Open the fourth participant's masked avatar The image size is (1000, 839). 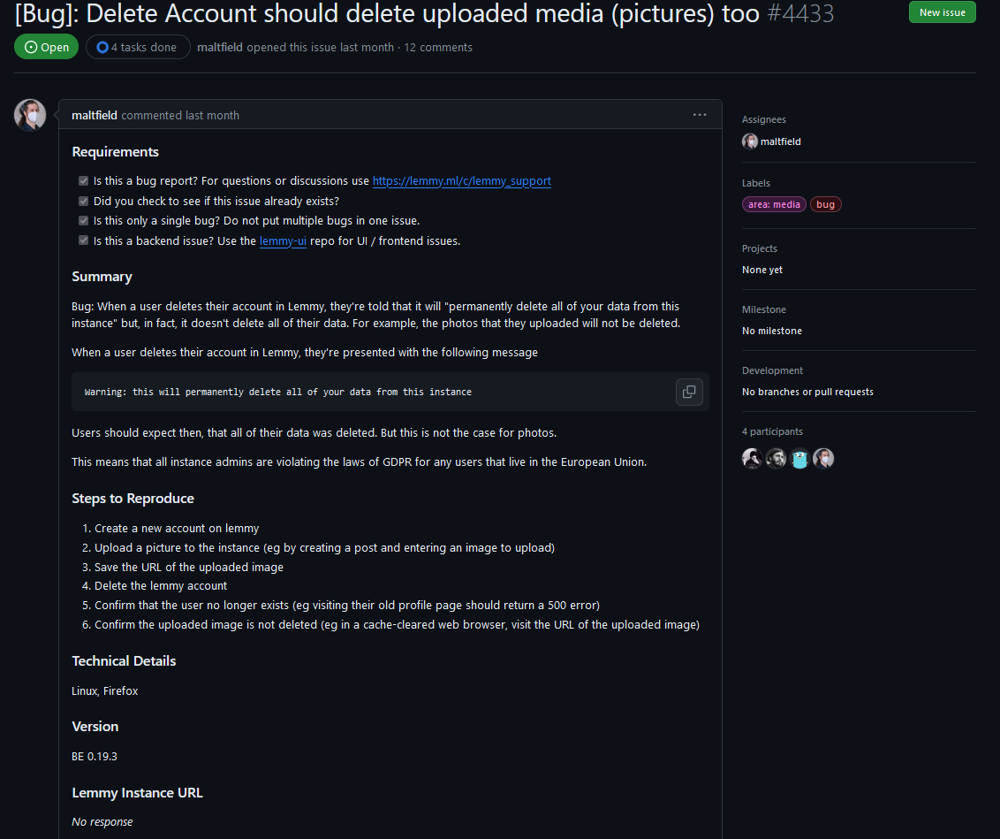[823, 458]
